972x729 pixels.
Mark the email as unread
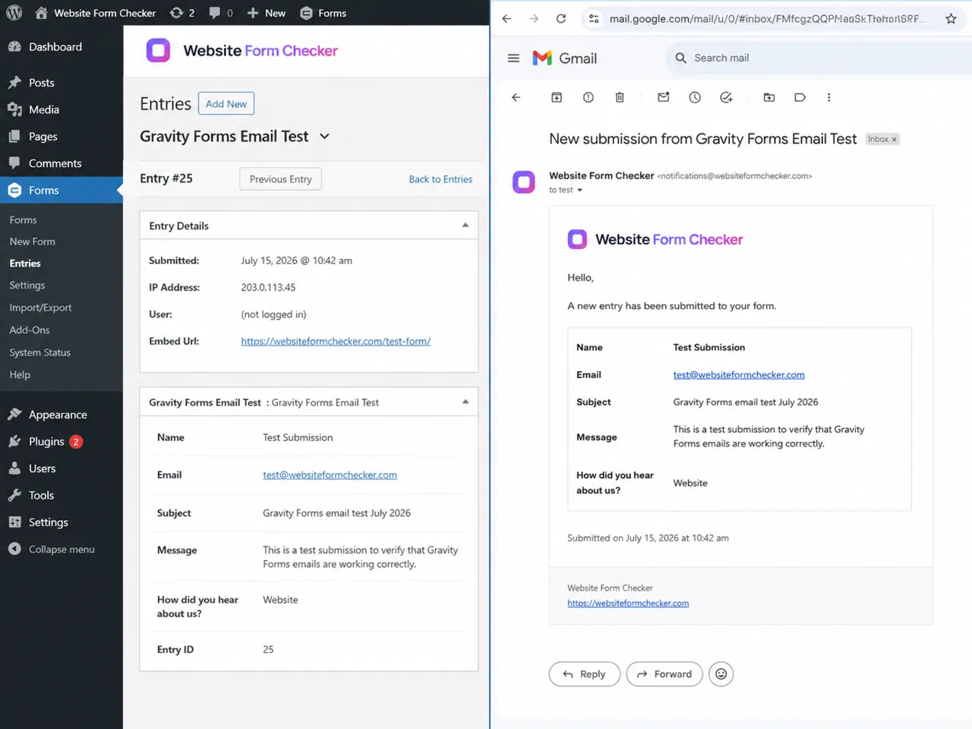(664, 97)
